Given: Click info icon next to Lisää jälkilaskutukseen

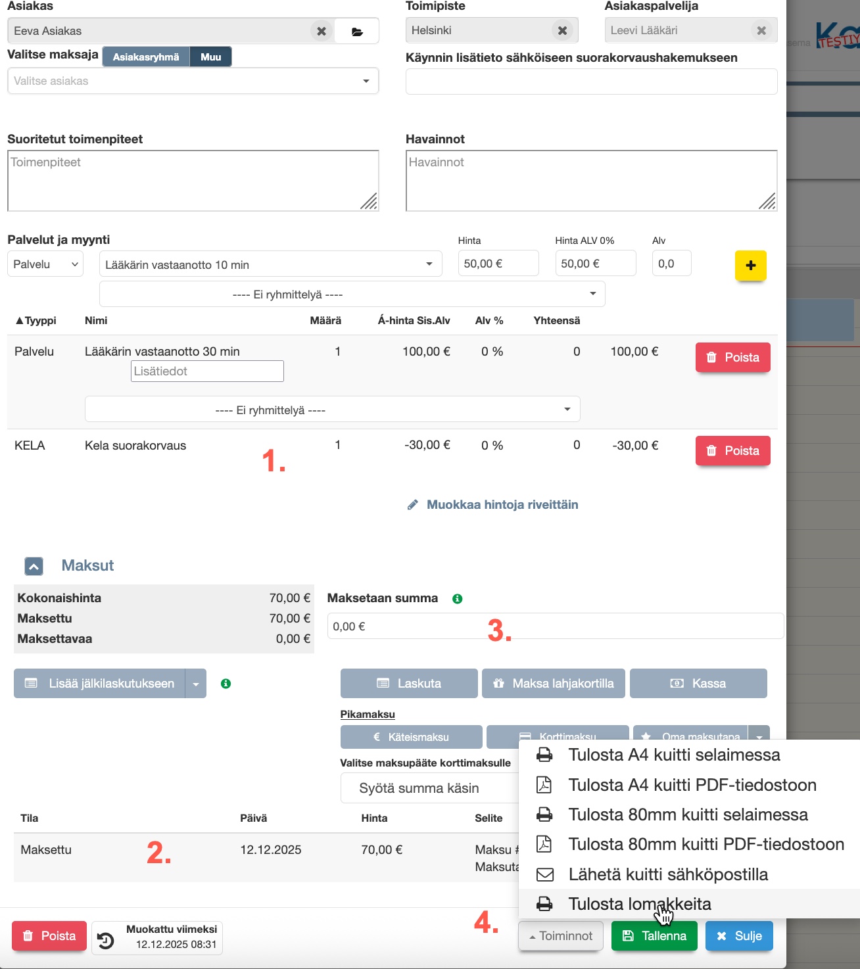Looking at the screenshot, I should click(226, 684).
